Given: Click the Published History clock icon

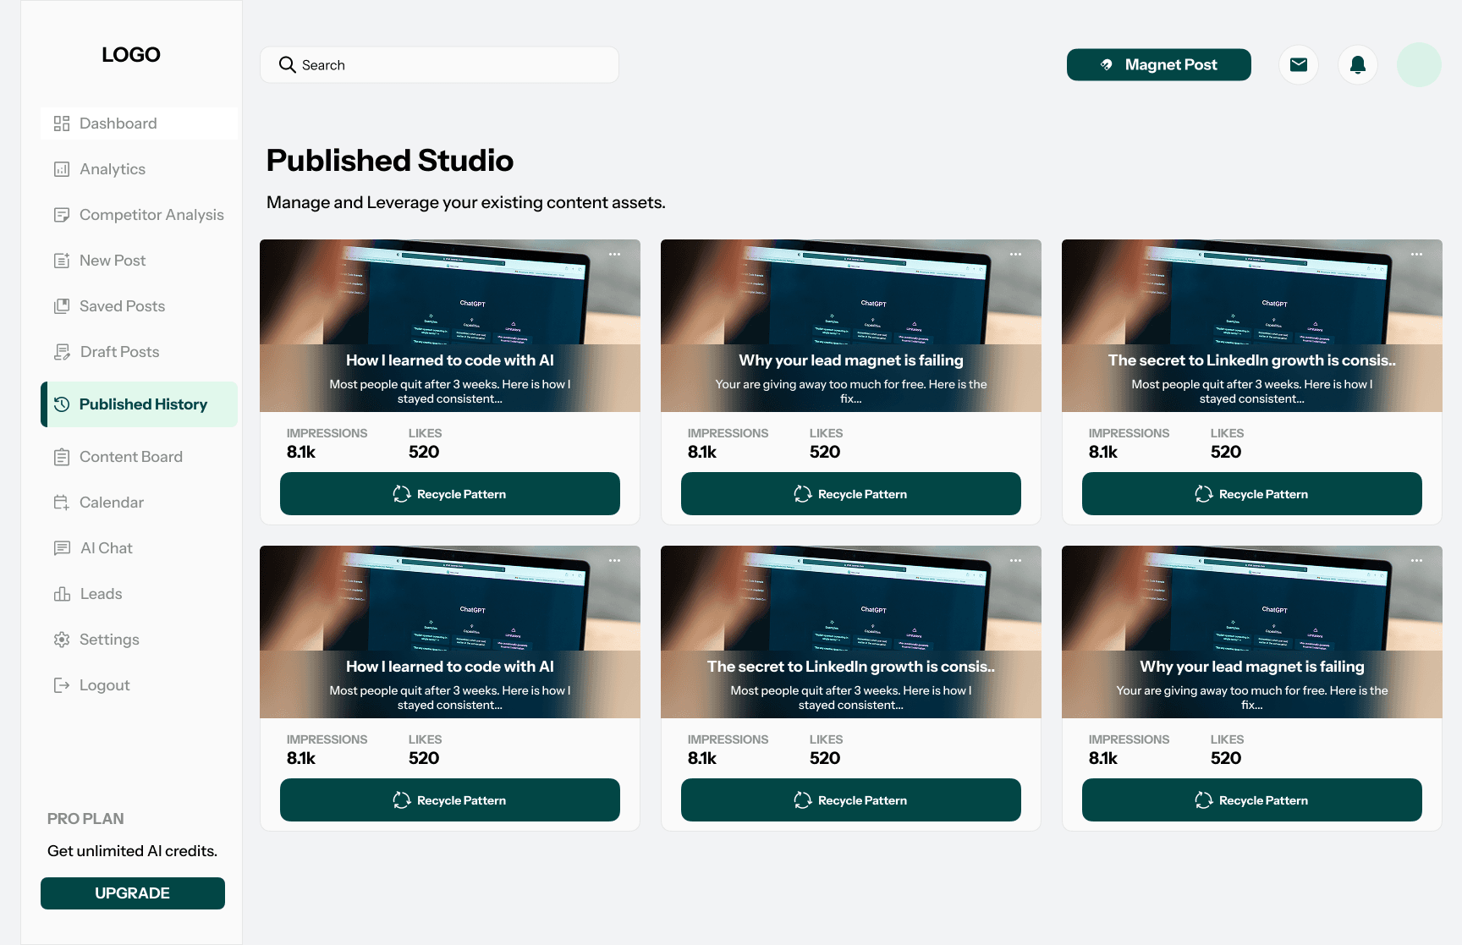Looking at the screenshot, I should 62,404.
